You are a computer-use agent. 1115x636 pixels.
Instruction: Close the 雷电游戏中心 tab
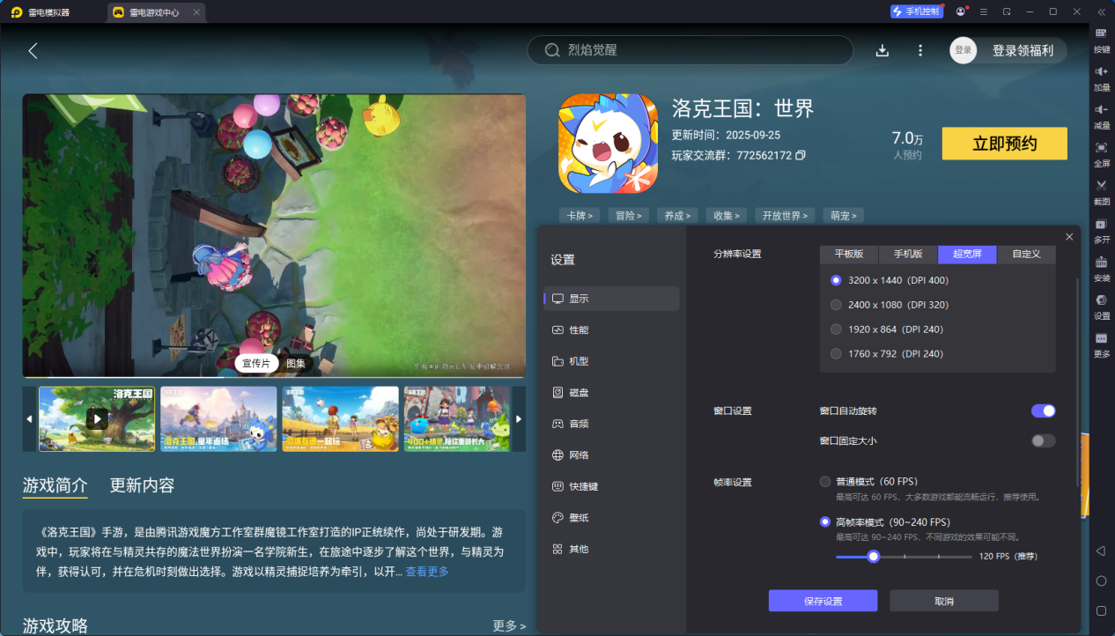[196, 12]
